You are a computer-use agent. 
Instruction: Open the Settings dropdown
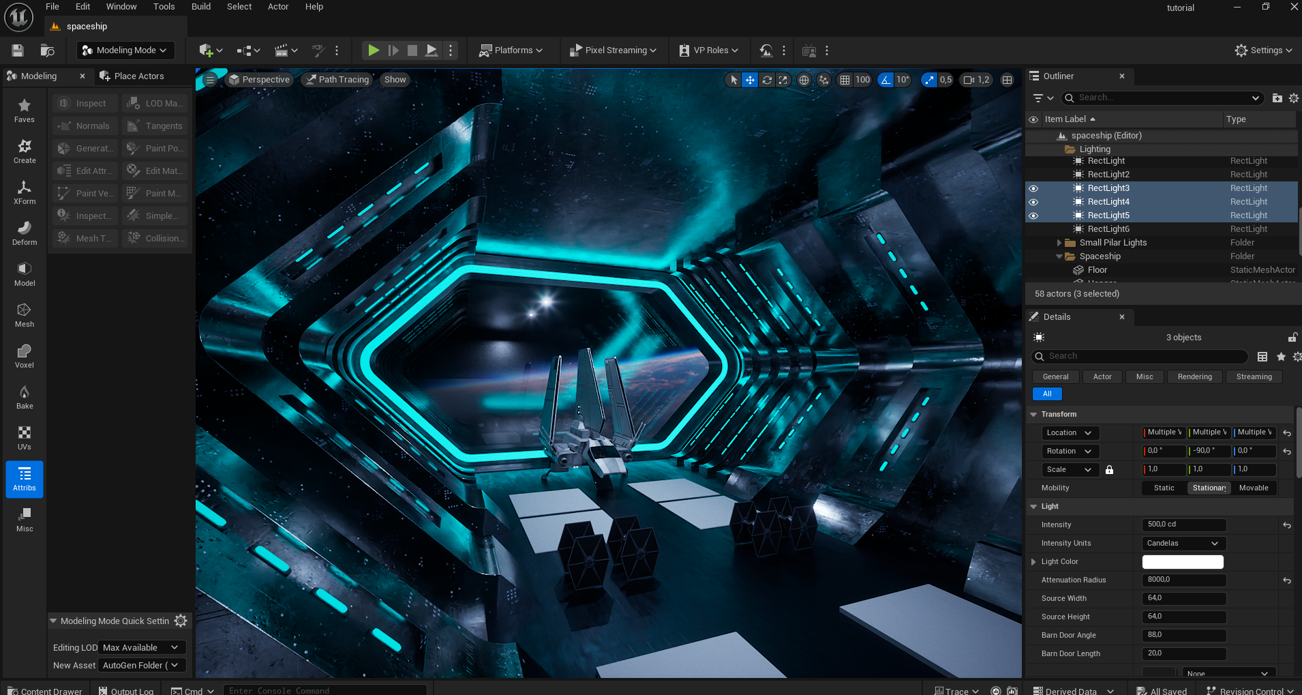1263,50
